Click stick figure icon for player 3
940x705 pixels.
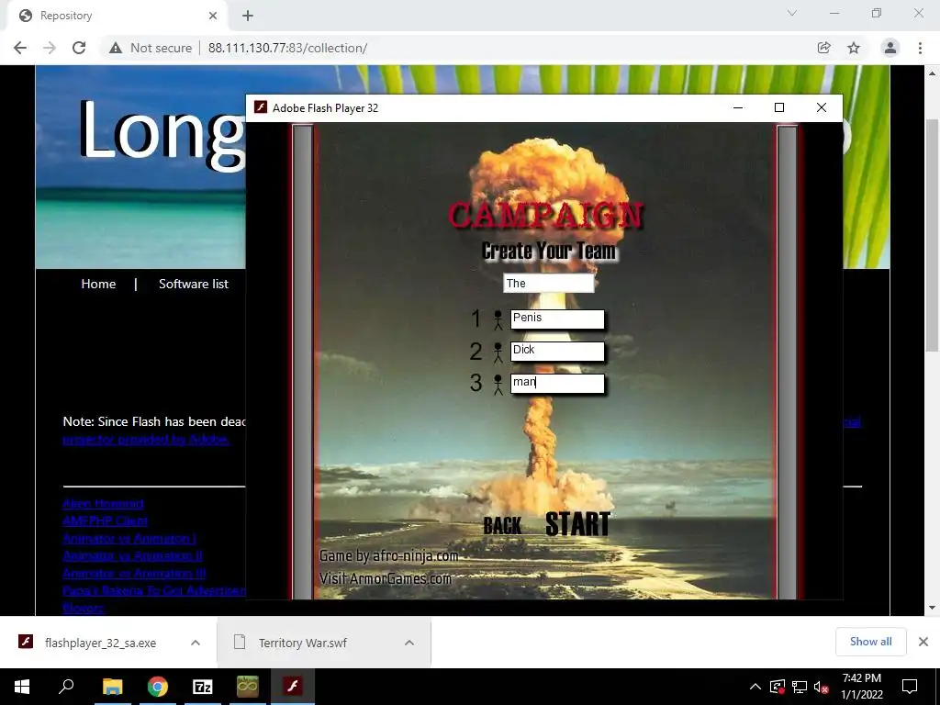coord(498,385)
